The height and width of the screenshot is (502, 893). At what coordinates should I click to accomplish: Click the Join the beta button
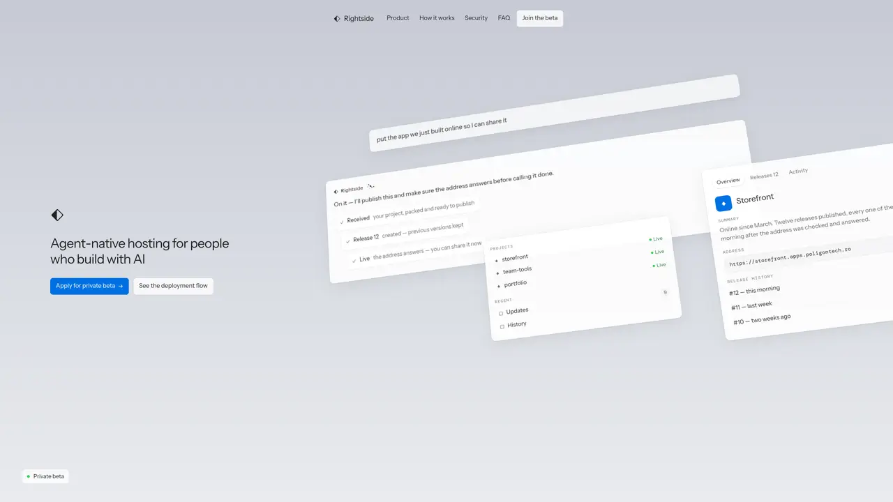coord(540,18)
